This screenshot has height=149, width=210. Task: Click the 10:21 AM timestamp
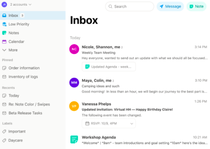pyautogui.click(x=200, y=137)
